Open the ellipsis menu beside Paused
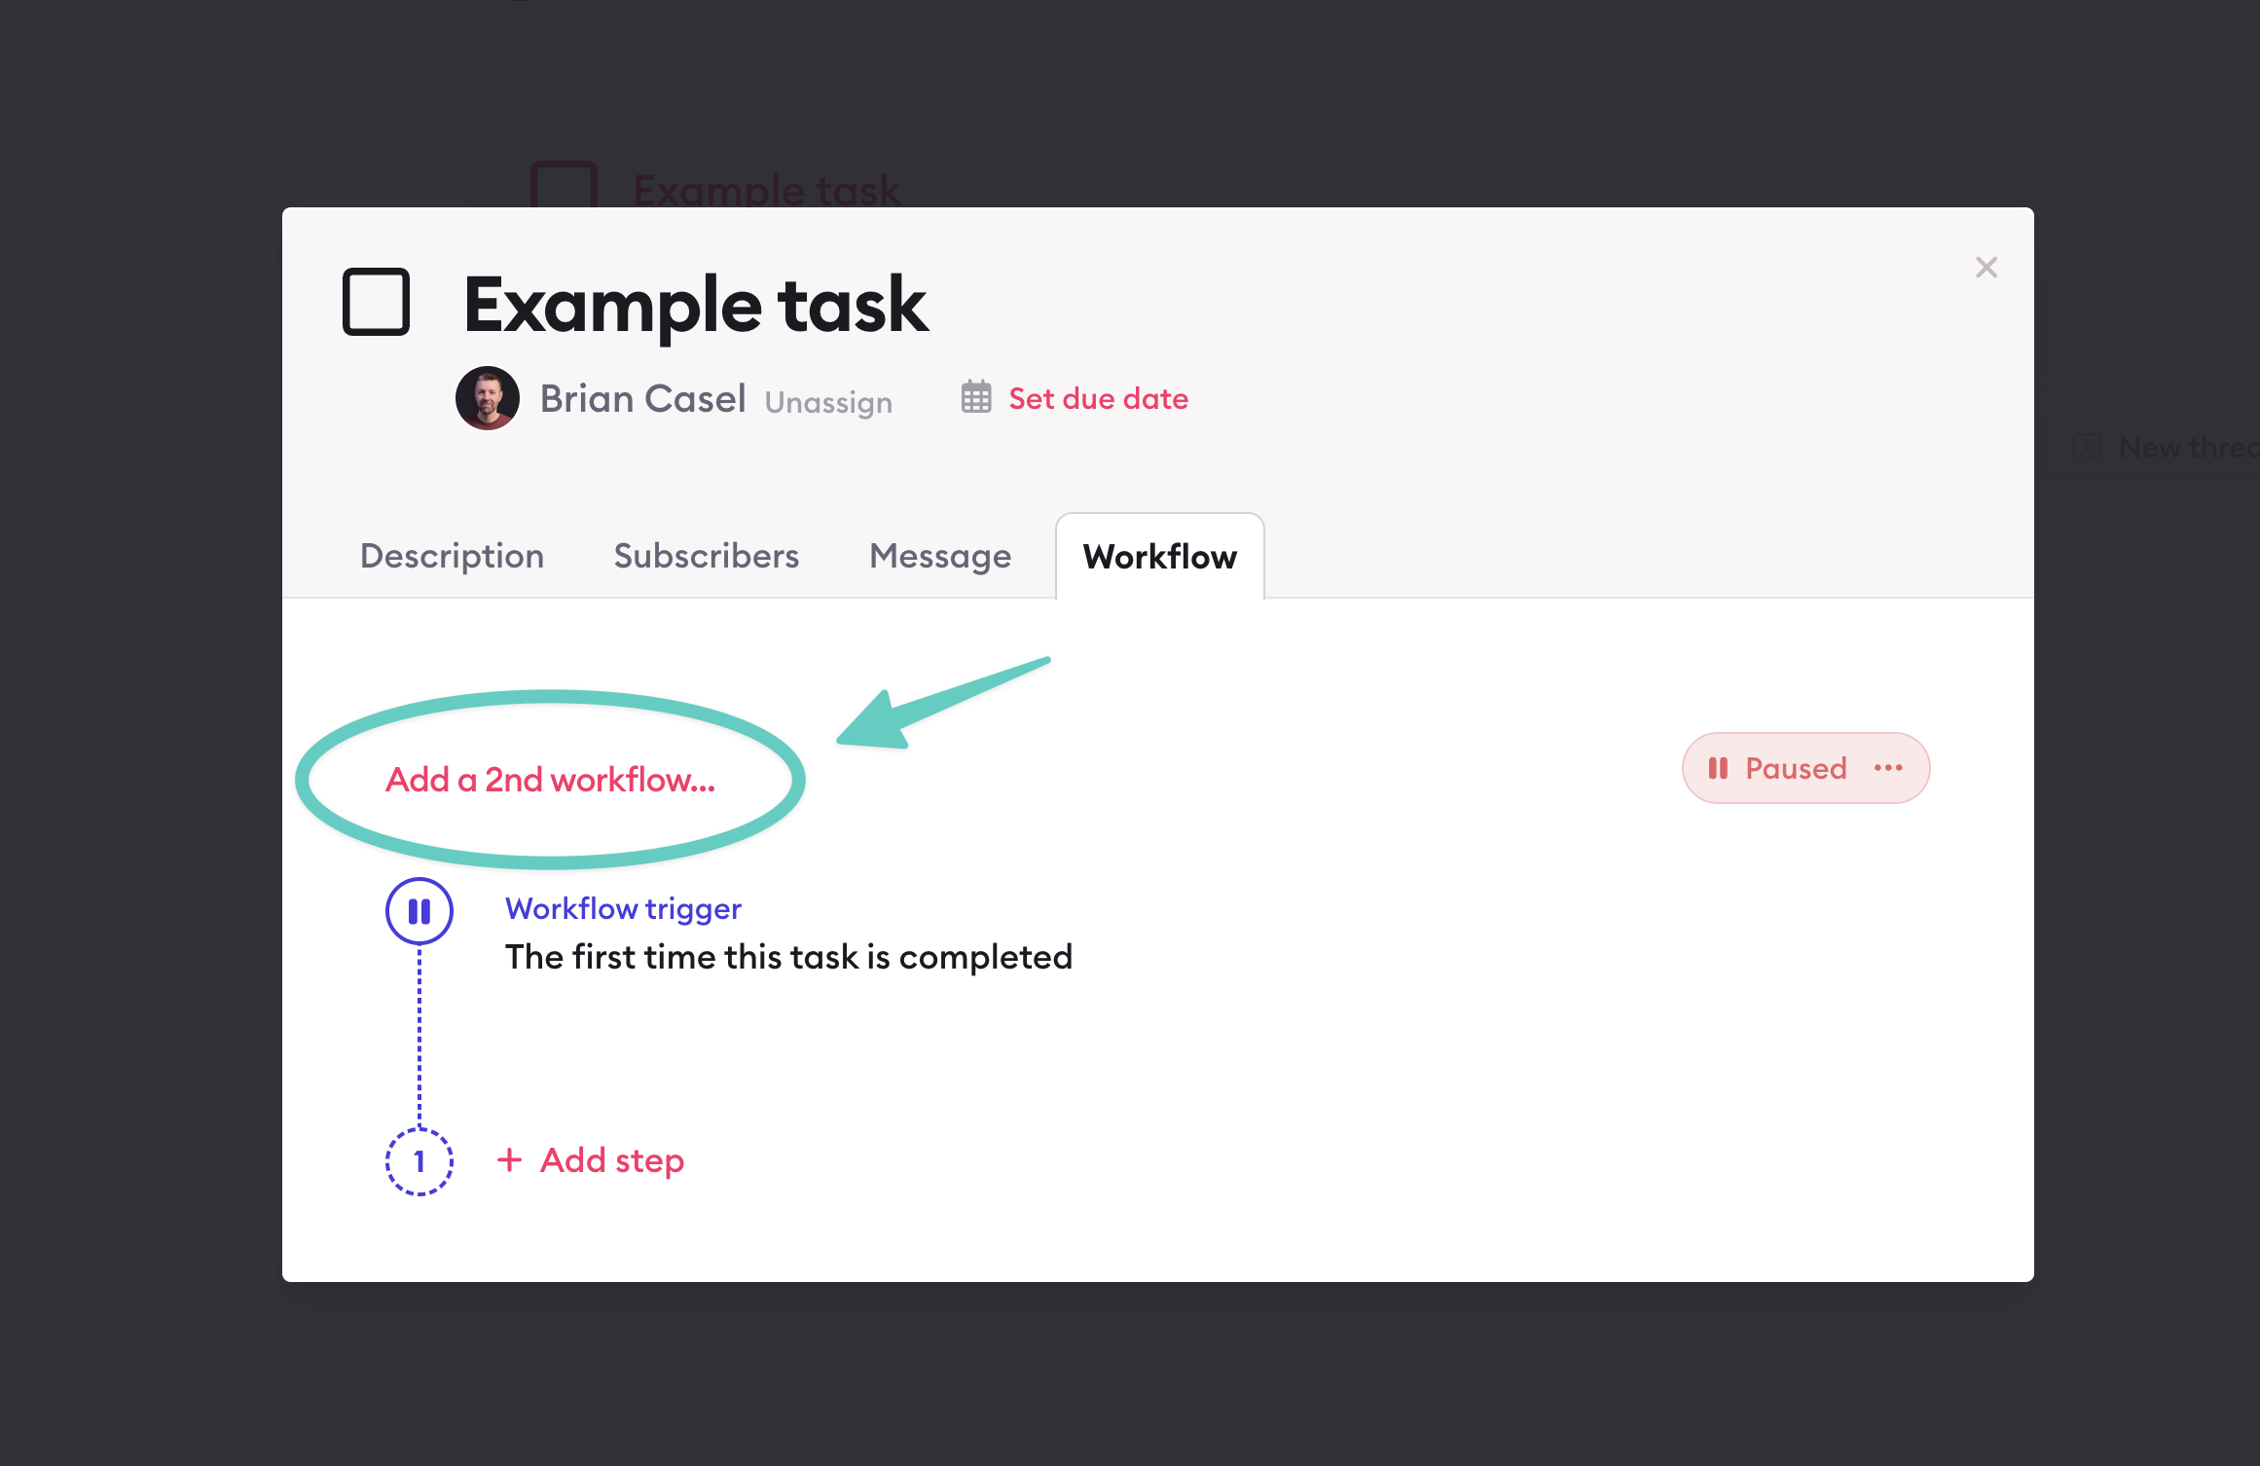This screenshot has height=1466, width=2260. tap(1887, 768)
